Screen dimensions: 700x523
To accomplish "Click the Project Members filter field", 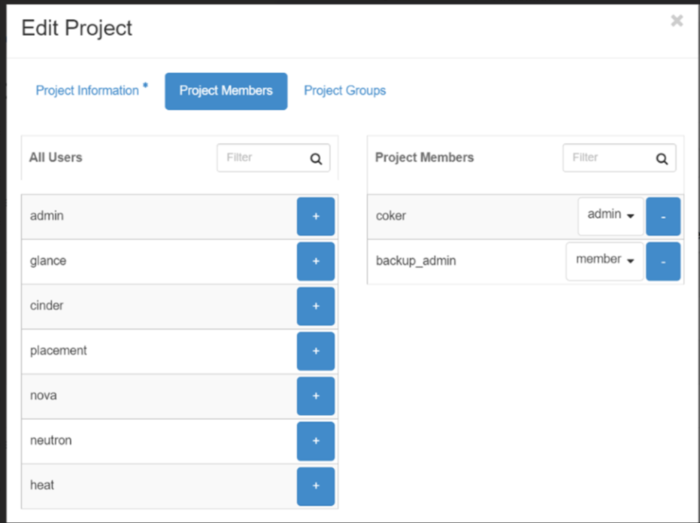I will coord(609,157).
